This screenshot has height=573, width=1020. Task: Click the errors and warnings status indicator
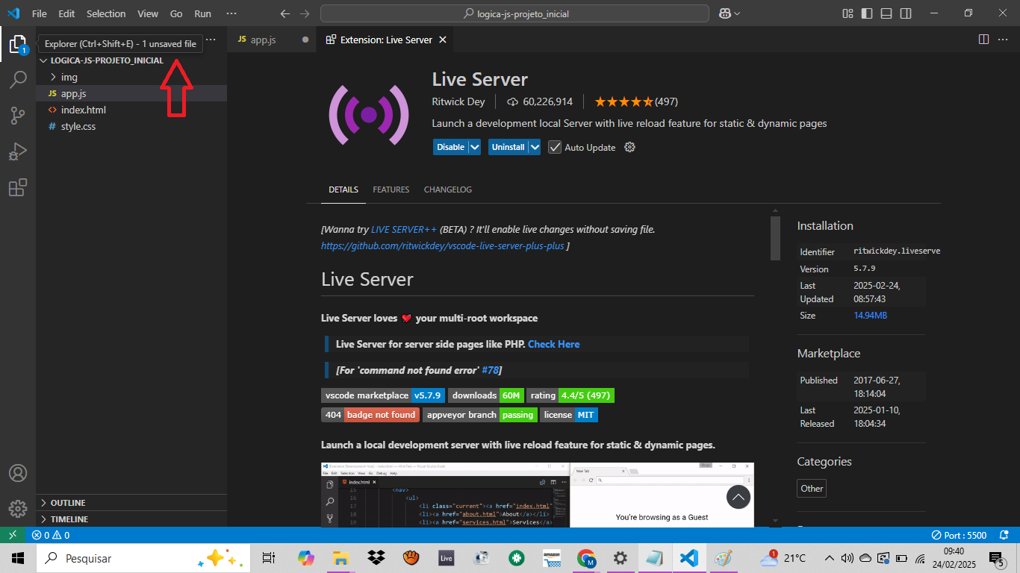(x=50, y=535)
